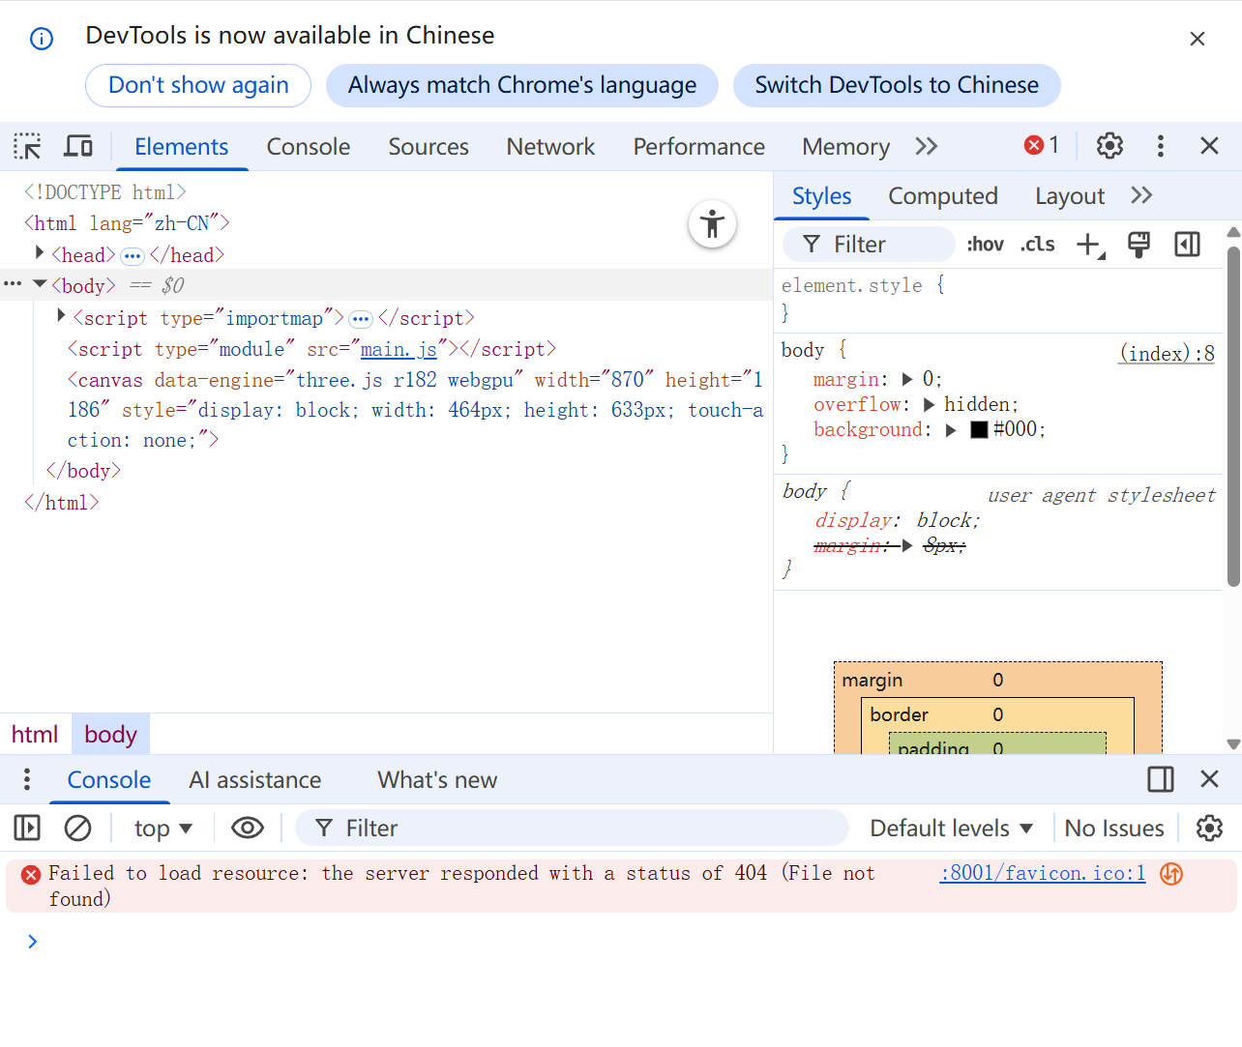This screenshot has width=1242, height=1047.
Task: Select the Computed pane tab
Action: (943, 196)
